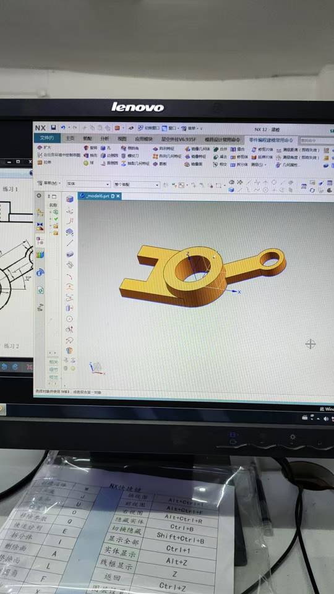The height and width of the screenshot is (594, 334).
Task: Expand the 相关性 panel in the navigator
Action: (53, 362)
